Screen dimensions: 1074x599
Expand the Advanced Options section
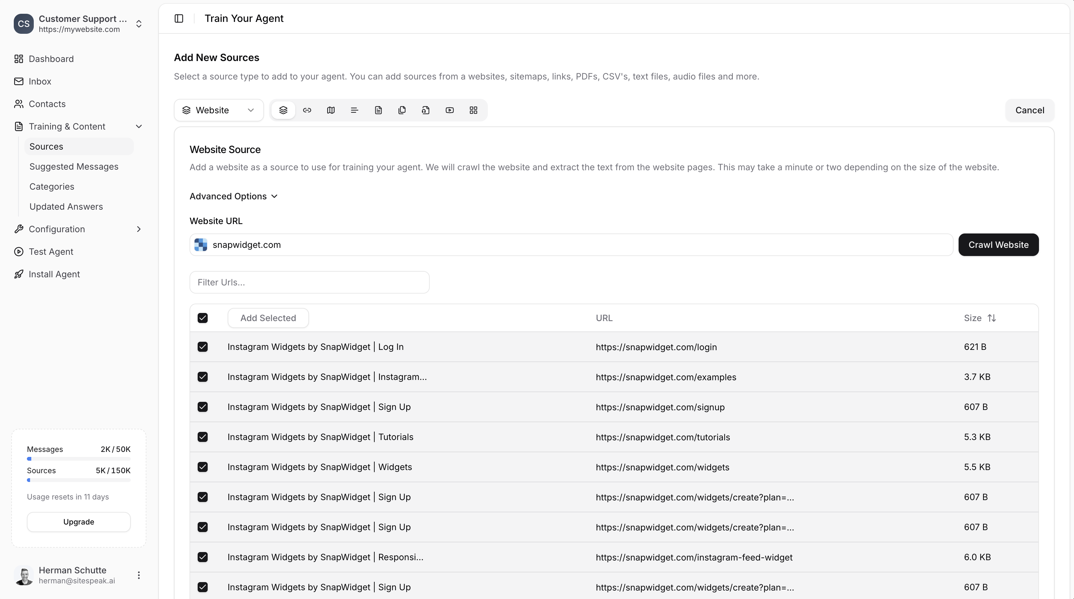[233, 196]
